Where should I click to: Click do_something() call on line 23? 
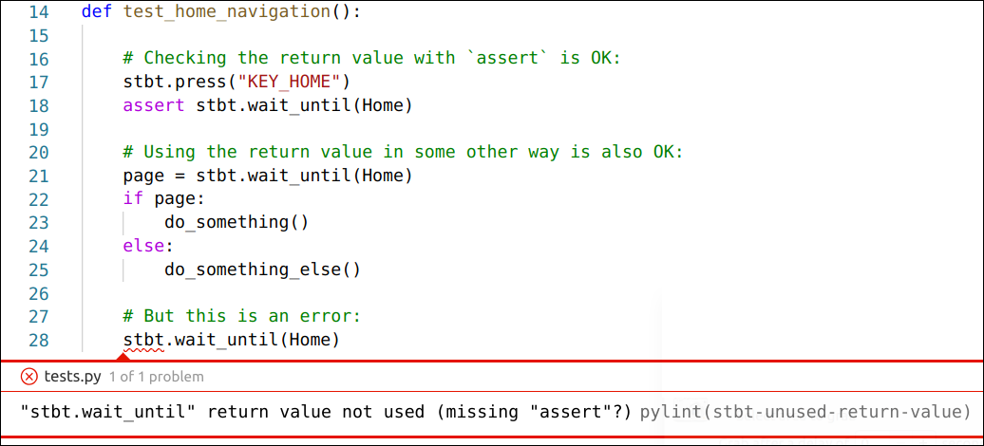237,223
